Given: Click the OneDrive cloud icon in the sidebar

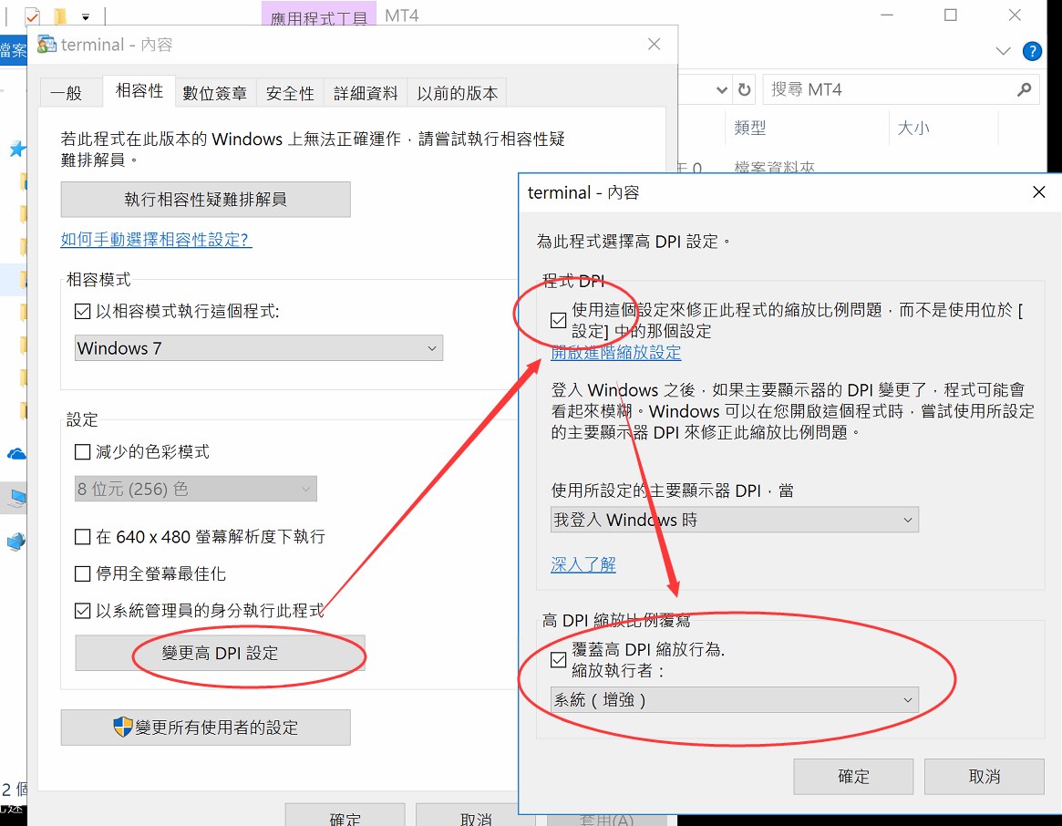Looking at the screenshot, I should [15, 454].
